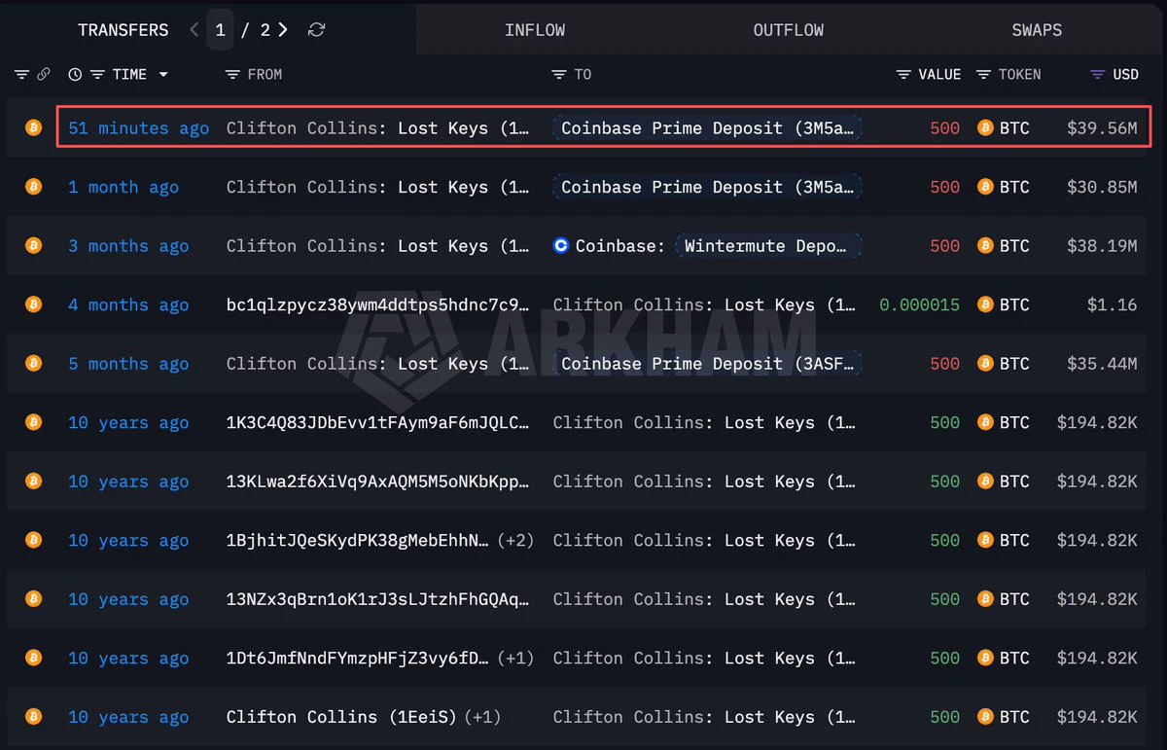
Task: Open the 5 months ago timestamp link
Action: point(128,364)
